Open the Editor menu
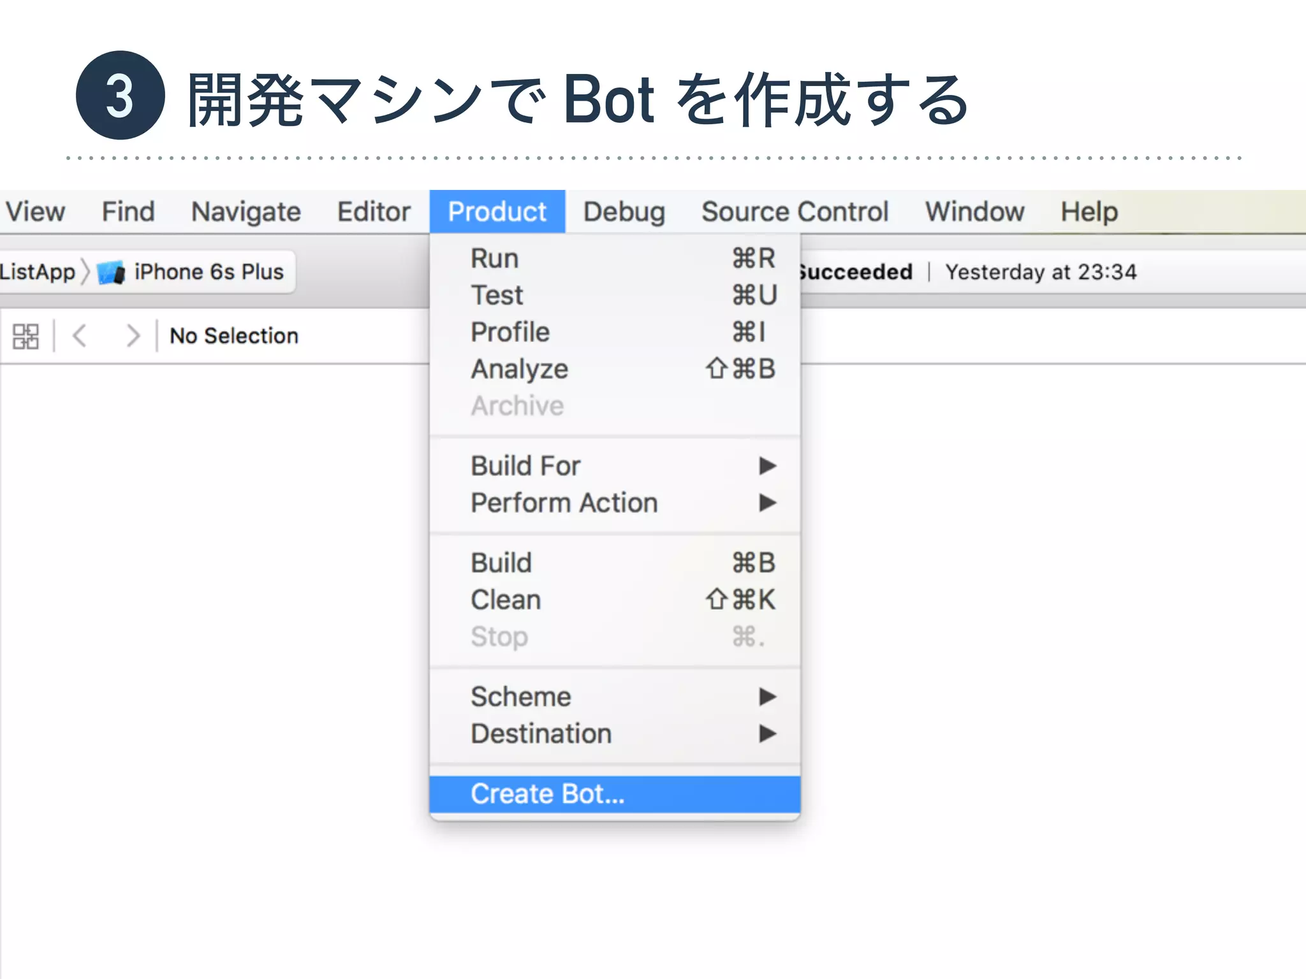Screen dimensions: 1306x979 374,212
